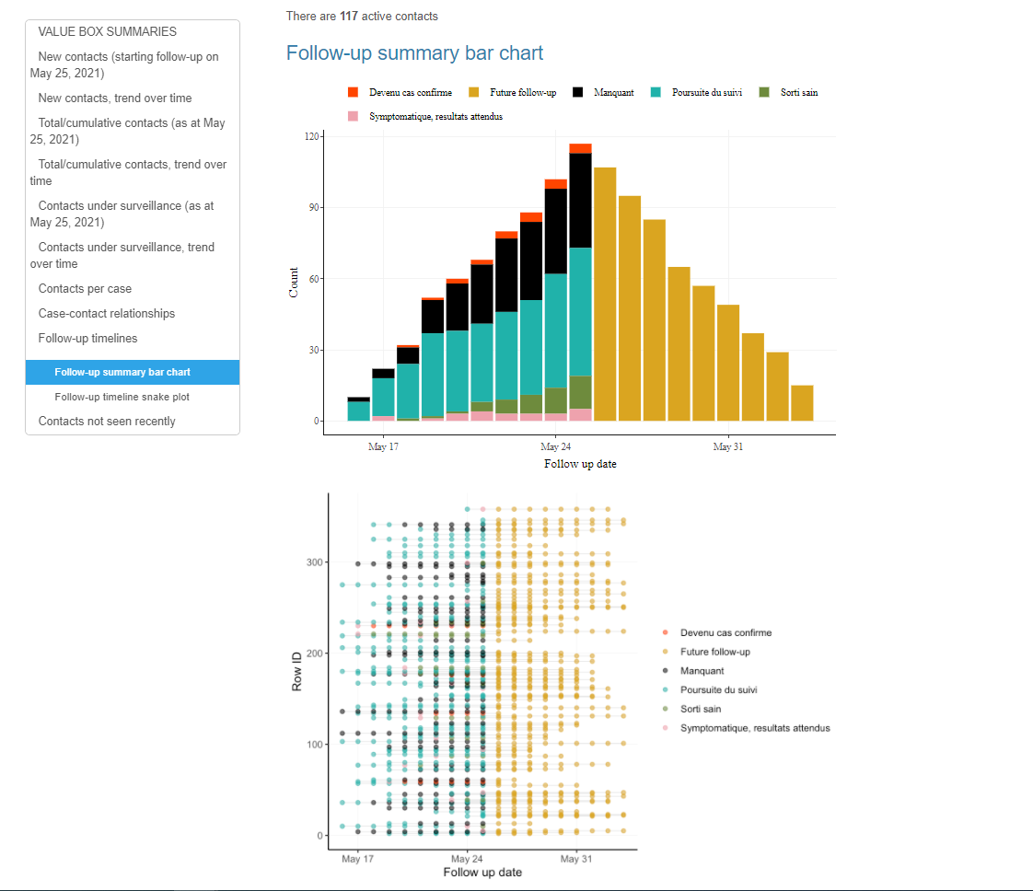Click the teal Poursuite du suivi legend swatch
Viewport: 1033px width, 891px height.
coord(656,92)
